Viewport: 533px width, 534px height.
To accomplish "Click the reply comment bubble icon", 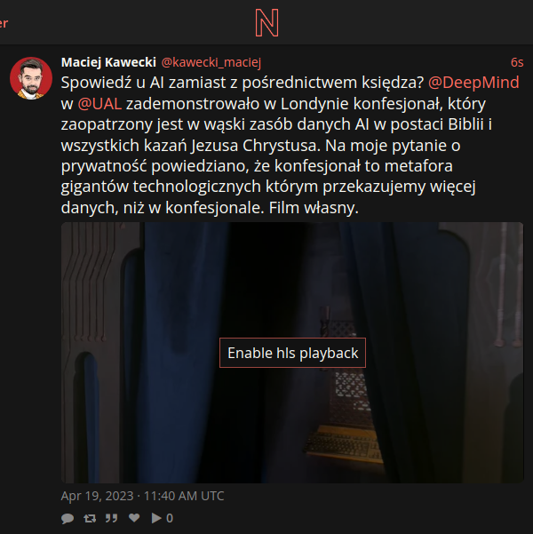I will pyautogui.click(x=68, y=518).
